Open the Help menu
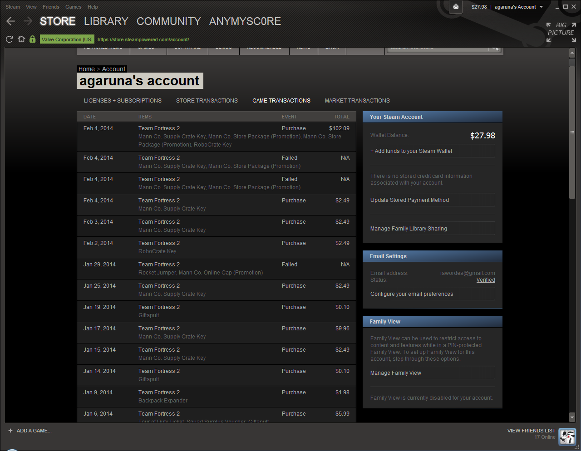The height and width of the screenshot is (451, 581). (93, 7)
